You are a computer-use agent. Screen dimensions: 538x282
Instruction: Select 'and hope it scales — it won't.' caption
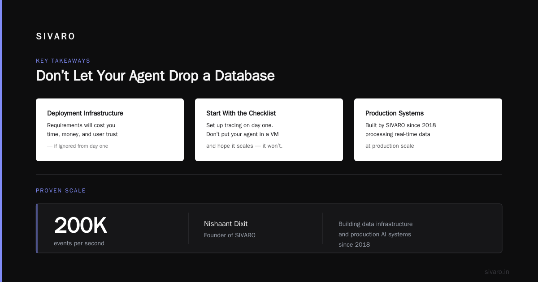(x=244, y=146)
